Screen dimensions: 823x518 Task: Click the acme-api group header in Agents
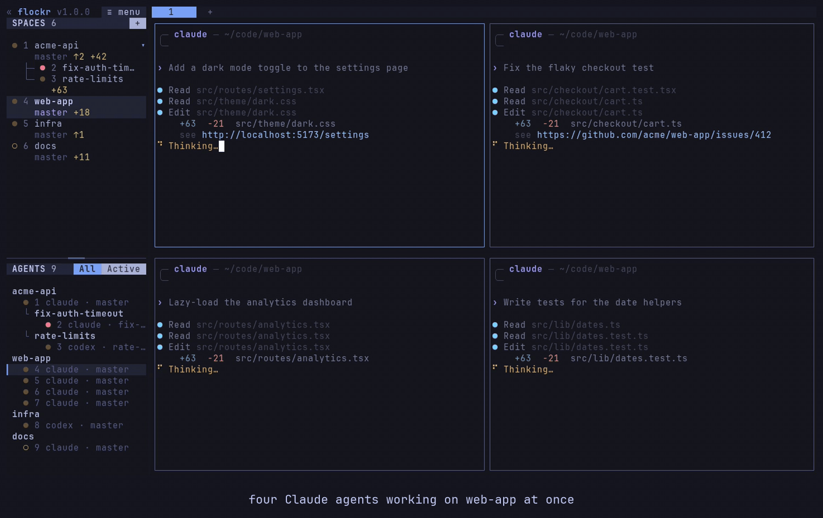point(34,291)
